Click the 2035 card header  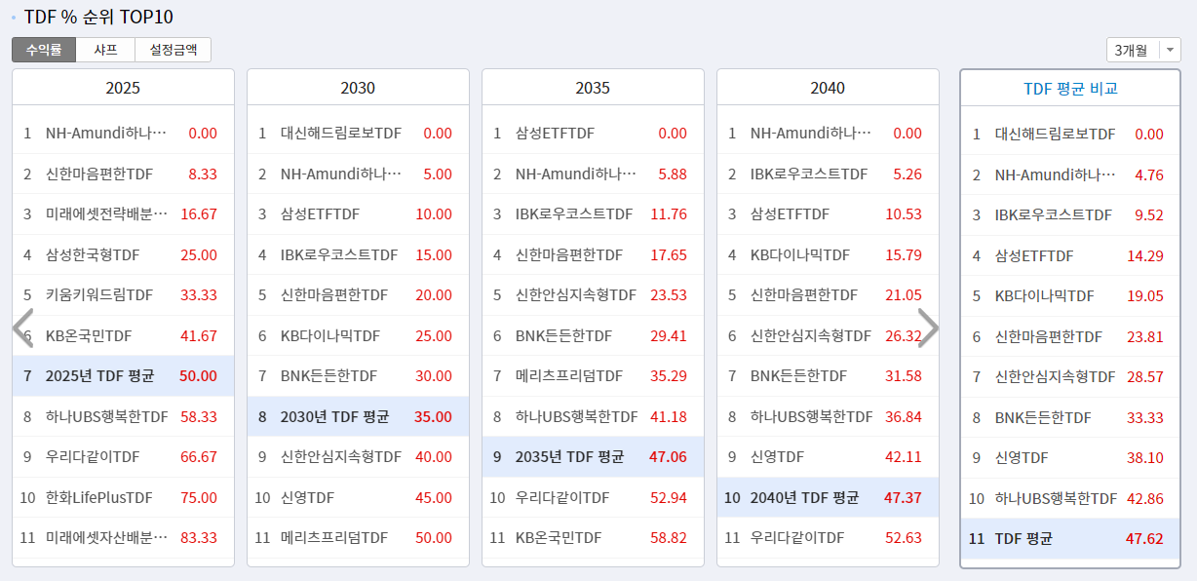coord(593,88)
